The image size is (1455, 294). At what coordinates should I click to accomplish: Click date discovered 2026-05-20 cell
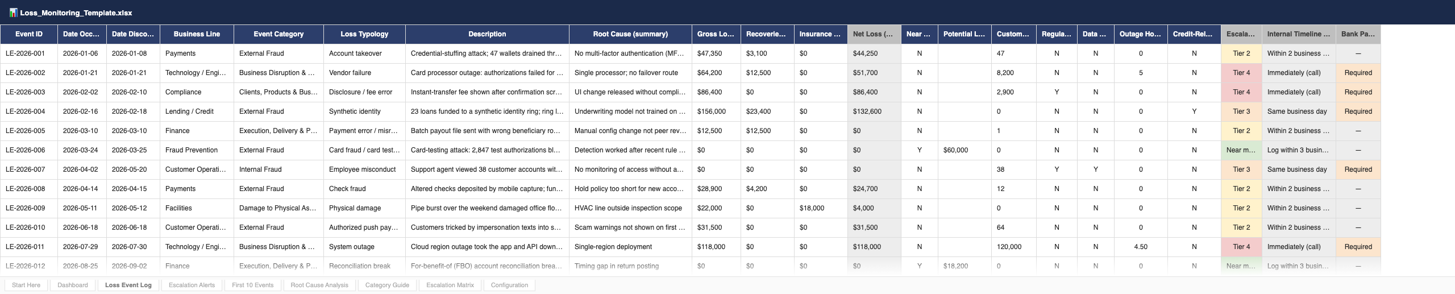click(x=133, y=169)
